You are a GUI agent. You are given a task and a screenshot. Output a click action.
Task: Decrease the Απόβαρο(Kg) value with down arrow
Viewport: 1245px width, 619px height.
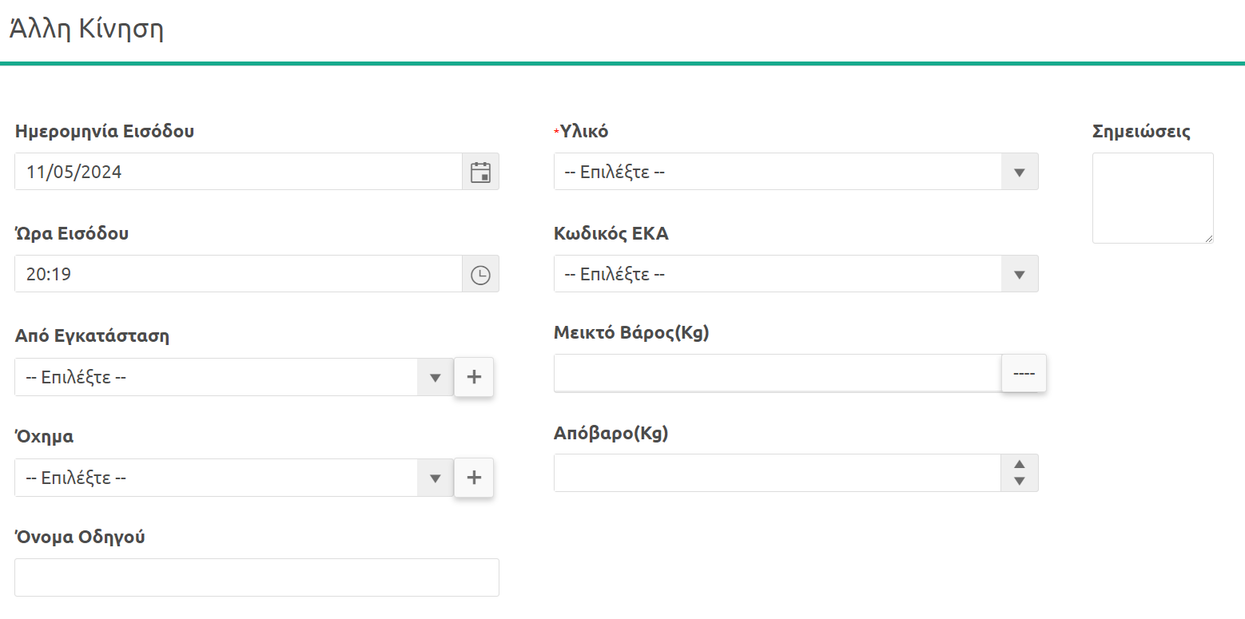1020,481
